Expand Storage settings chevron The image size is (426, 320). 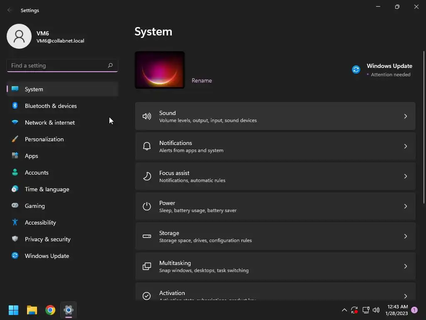(x=405, y=236)
